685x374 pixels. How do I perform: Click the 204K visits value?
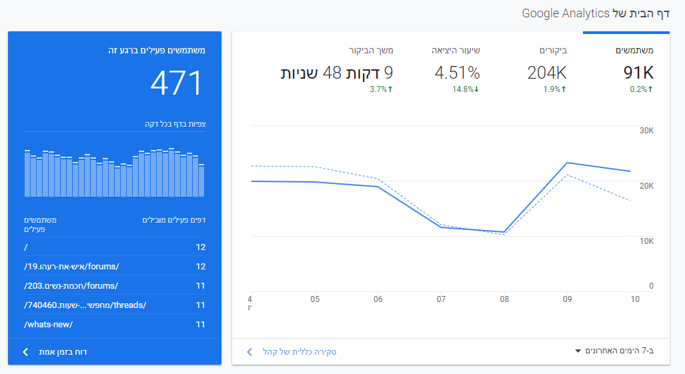pyautogui.click(x=546, y=73)
